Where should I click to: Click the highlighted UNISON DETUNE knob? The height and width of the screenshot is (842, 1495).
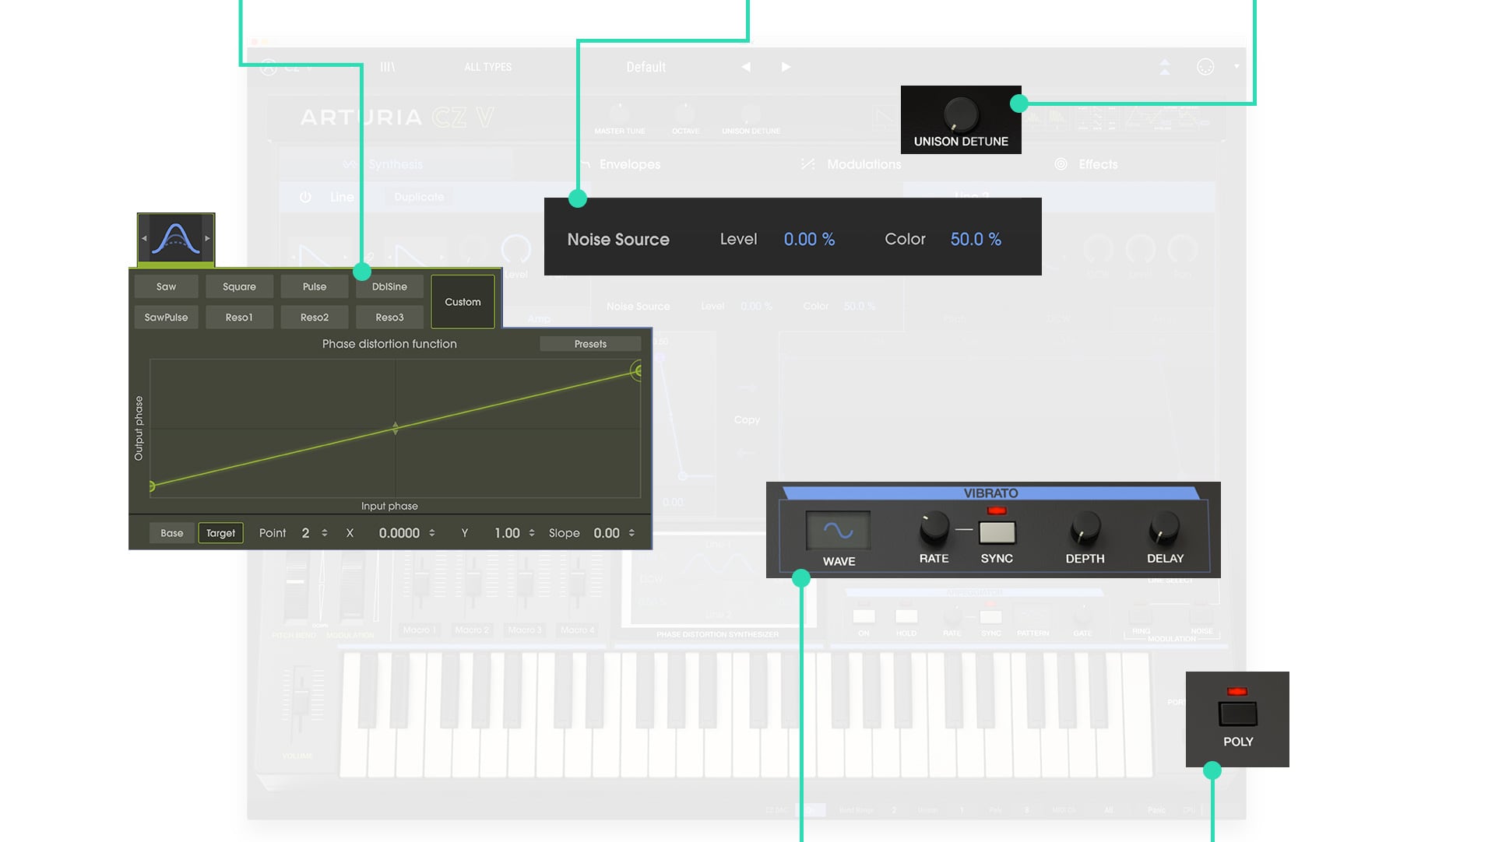[x=961, y=114]
